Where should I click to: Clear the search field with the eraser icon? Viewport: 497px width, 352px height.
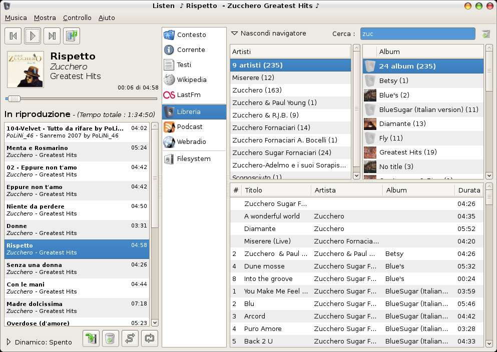(x=485, y=34)
